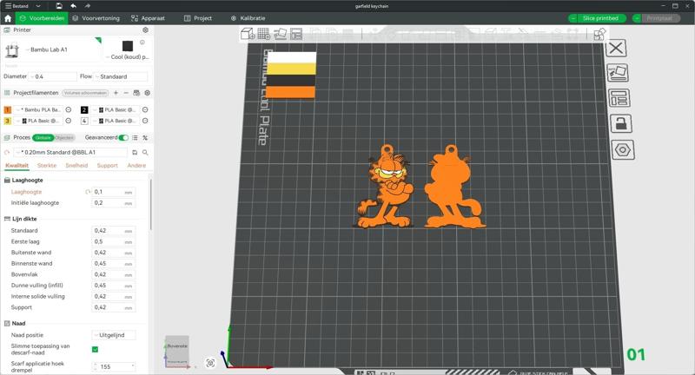Image resolution: width=695 pixels, height=375 pixels.
Task: Click orange filament 1 color swatch
Action: coord(8,109)
